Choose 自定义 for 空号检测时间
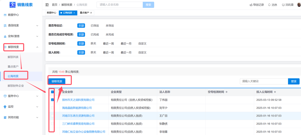301x135 pixels. click(142, 44)
